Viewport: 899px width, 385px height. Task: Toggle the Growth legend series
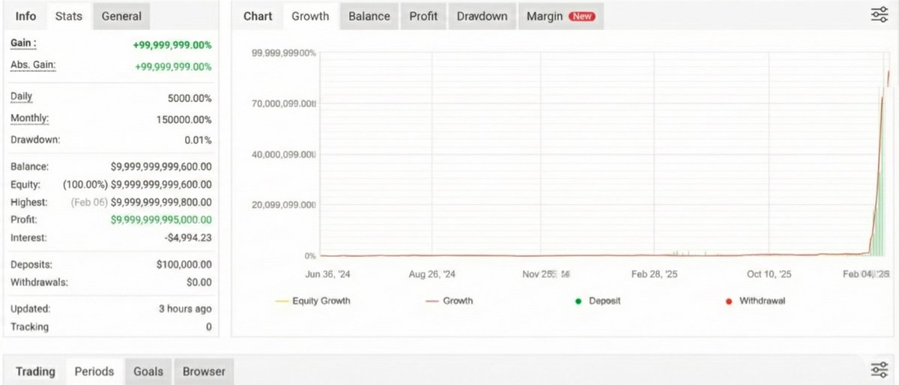pyautogui.click(x=448, y=301)
